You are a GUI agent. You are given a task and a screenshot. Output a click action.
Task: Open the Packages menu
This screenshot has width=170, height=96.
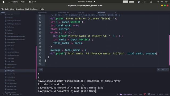click(34, 9)
